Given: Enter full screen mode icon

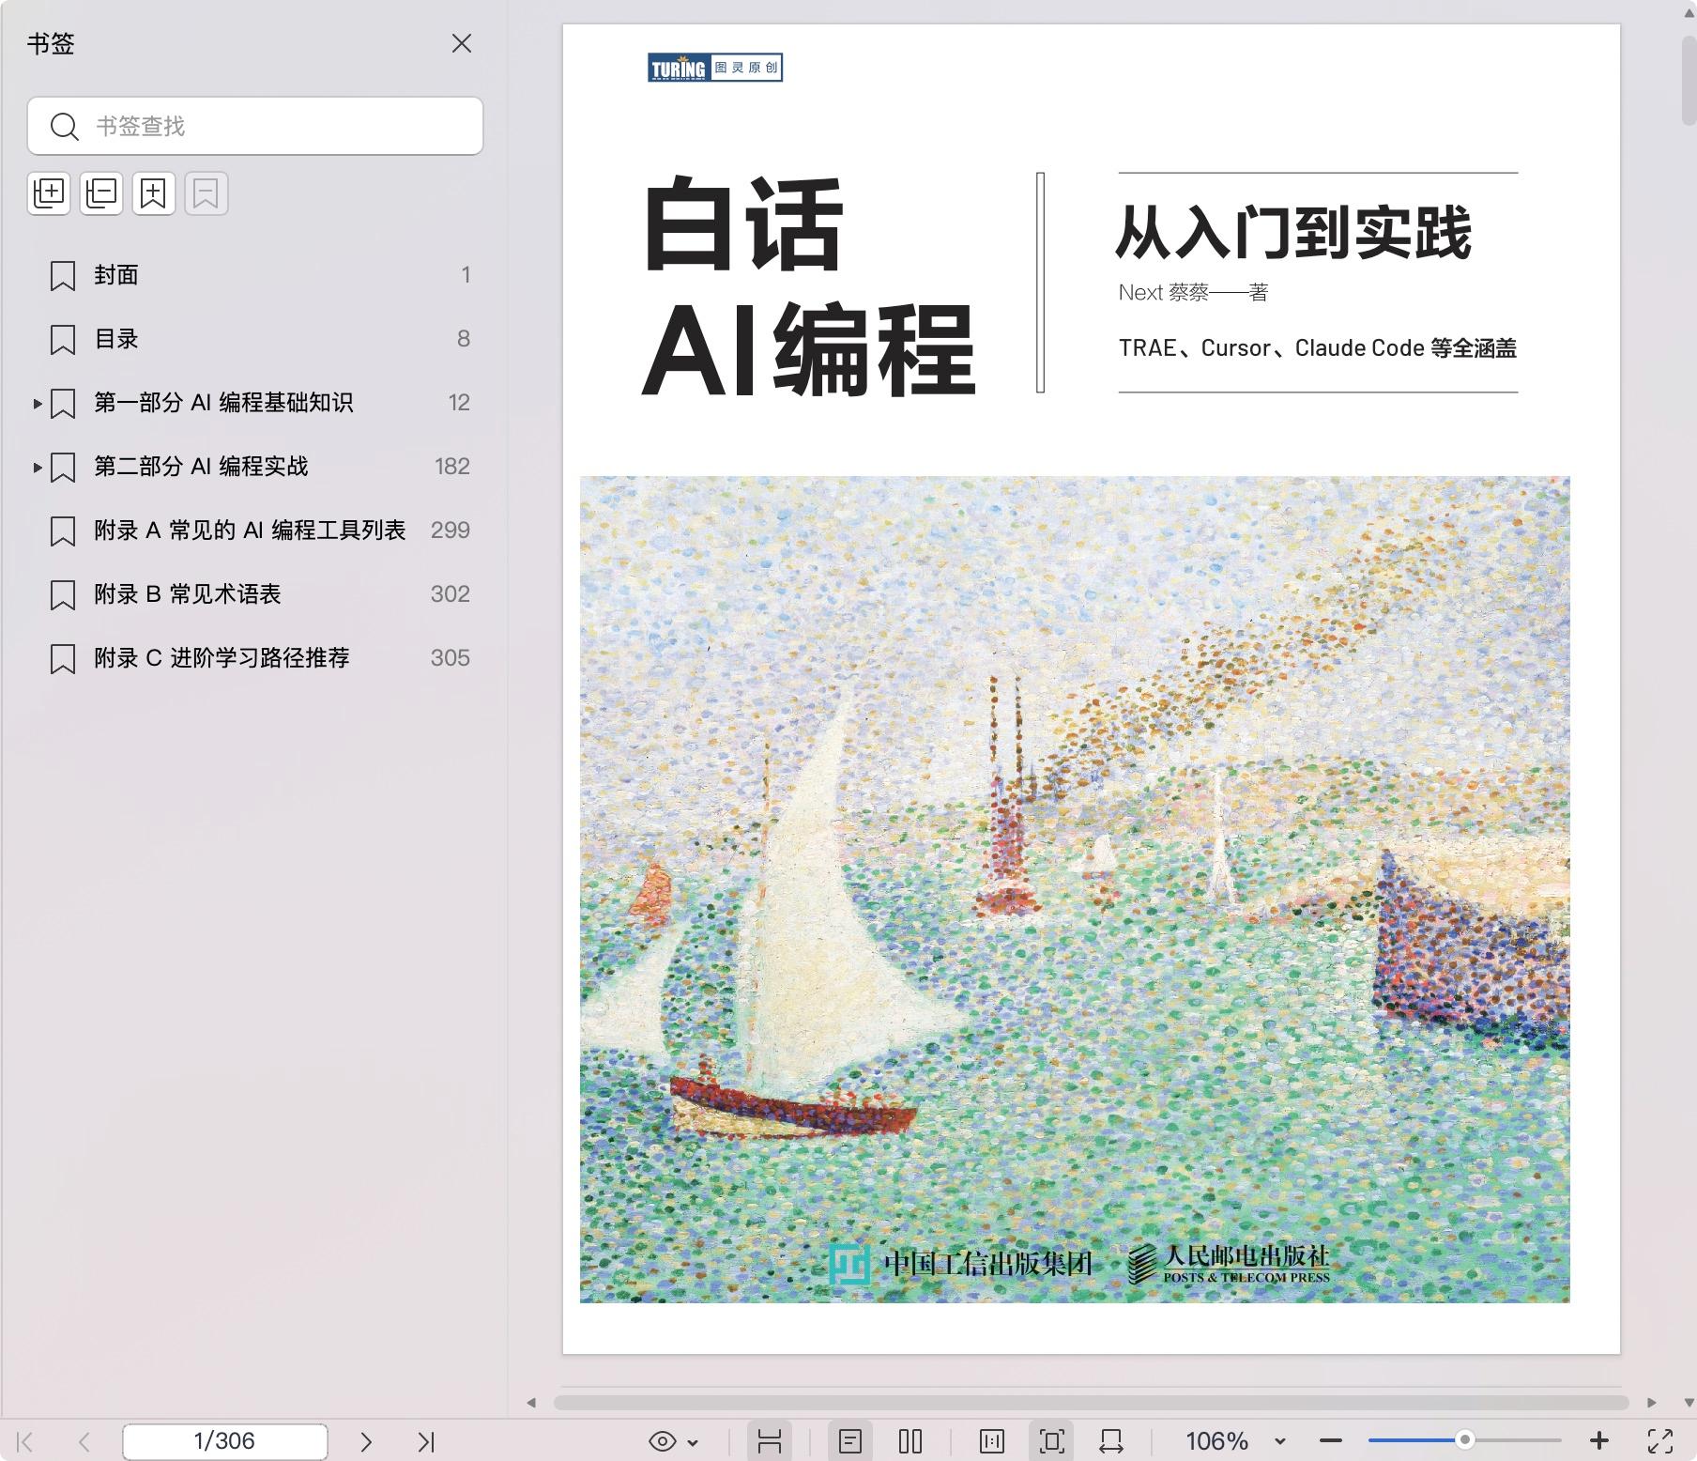Looking at the screenshot, I should [1660, 1441].
